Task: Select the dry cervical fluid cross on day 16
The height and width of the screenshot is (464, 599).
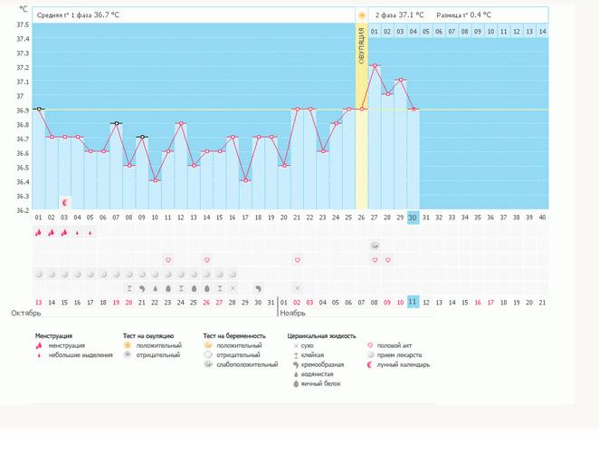Action: tap(233, 288)
